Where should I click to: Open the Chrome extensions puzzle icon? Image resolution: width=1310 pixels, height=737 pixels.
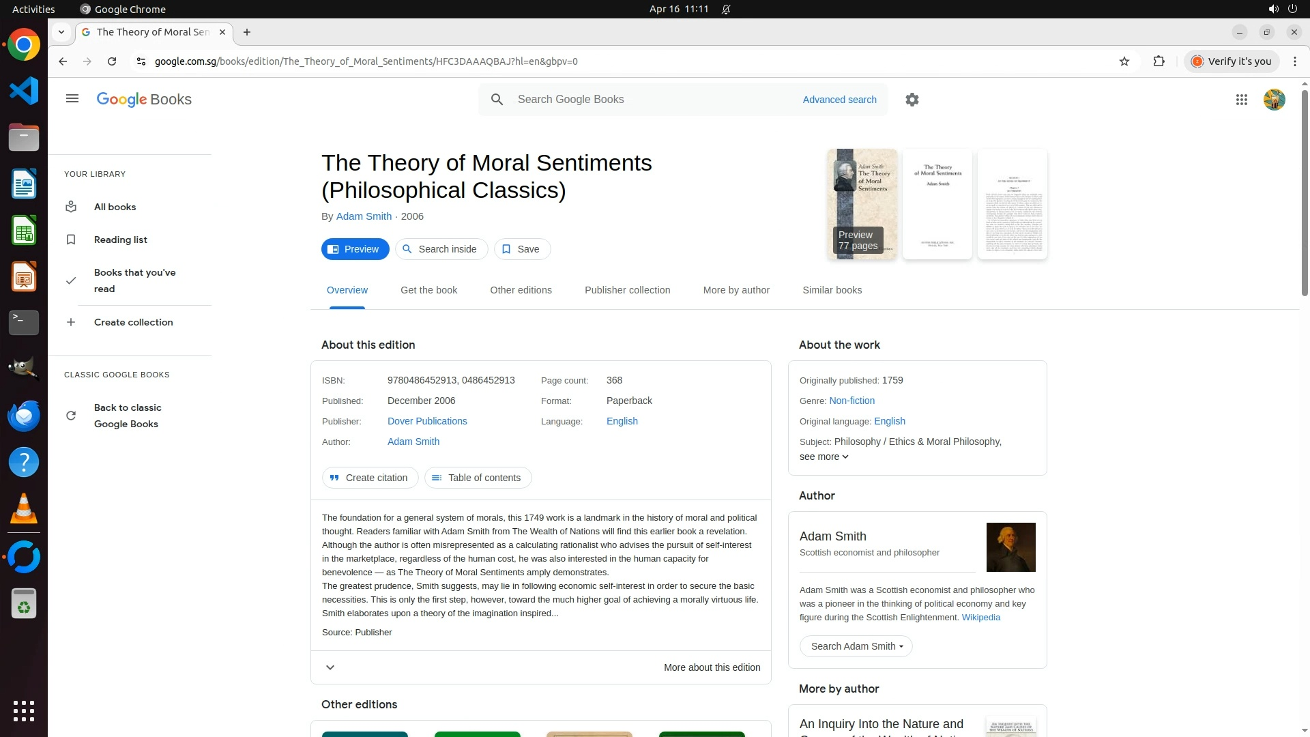coord(1159,61)
